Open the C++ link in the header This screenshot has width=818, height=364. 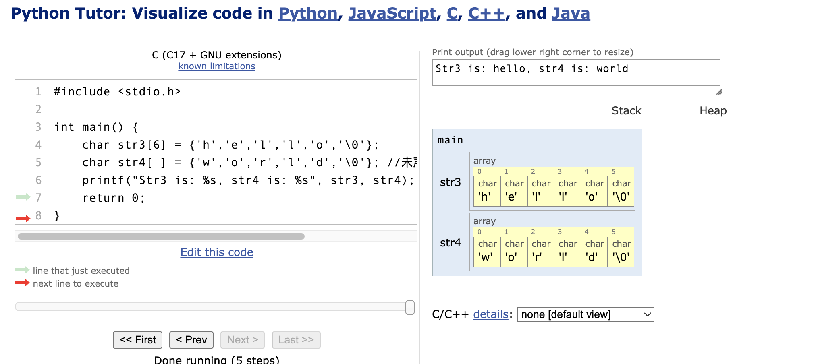pos(486,13)
